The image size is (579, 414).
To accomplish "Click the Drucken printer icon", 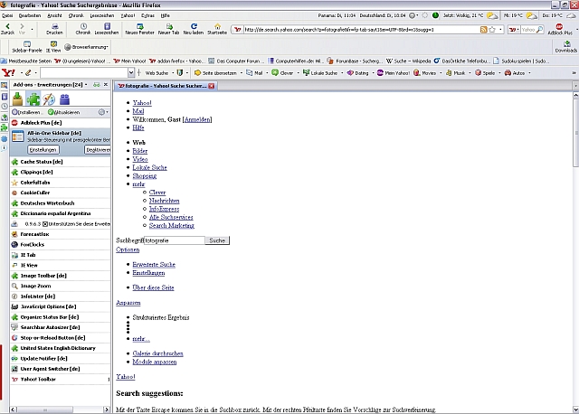I will [54, 27].
